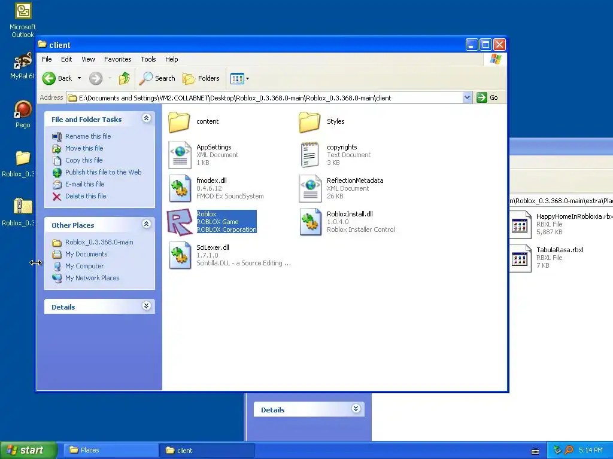Click the ReflectionMetadata file name text

pyautogui.click(x=355, y=180)
